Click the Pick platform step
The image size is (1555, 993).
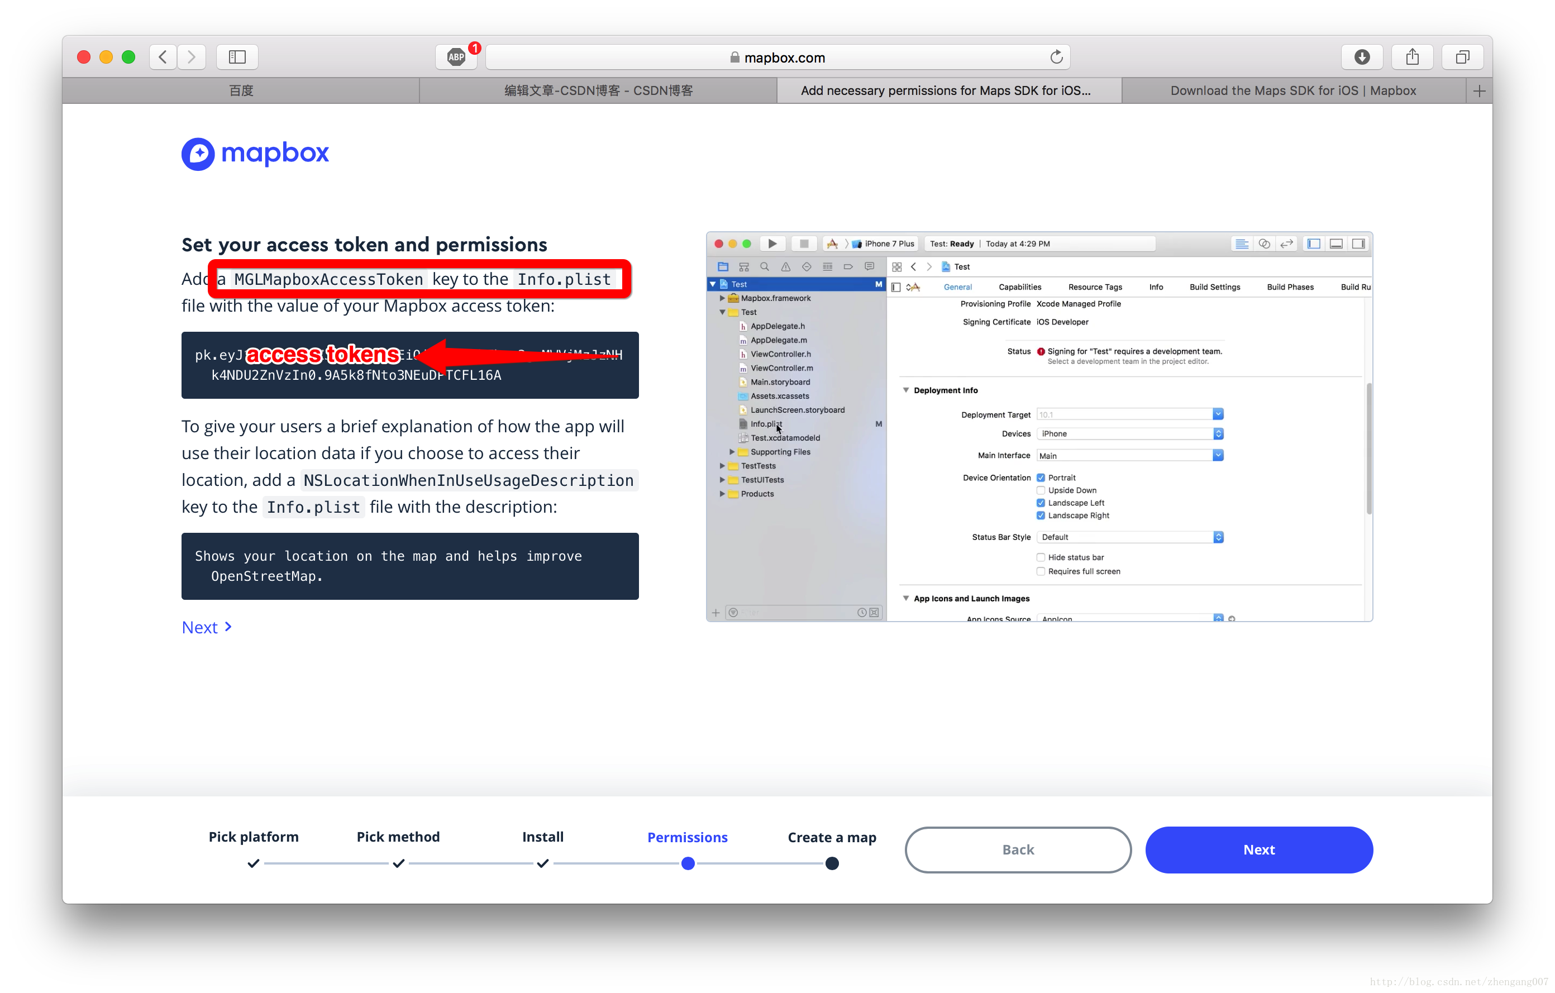coord(253,837)
